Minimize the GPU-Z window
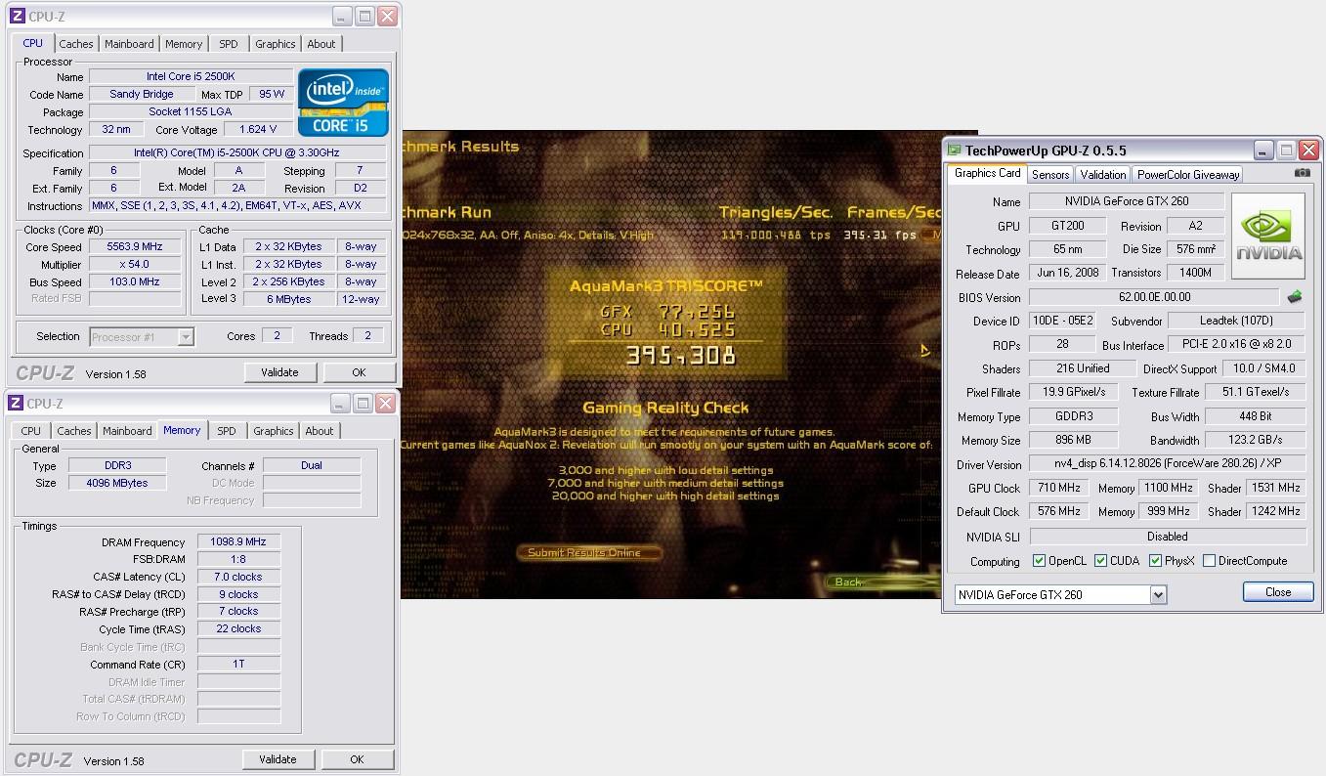 (x=1263, y=151)
